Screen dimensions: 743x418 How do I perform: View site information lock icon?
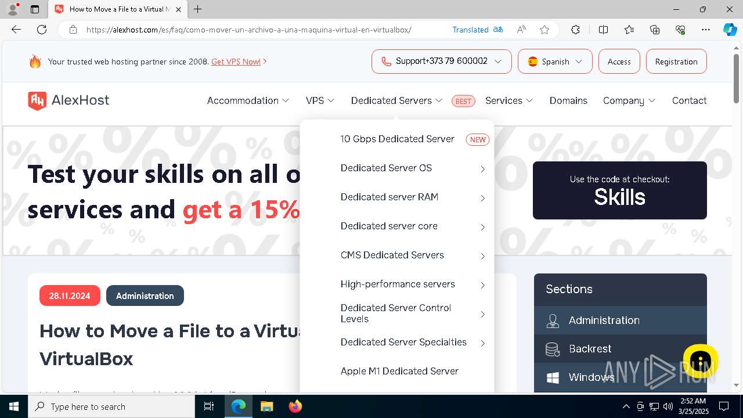(73, 30)
